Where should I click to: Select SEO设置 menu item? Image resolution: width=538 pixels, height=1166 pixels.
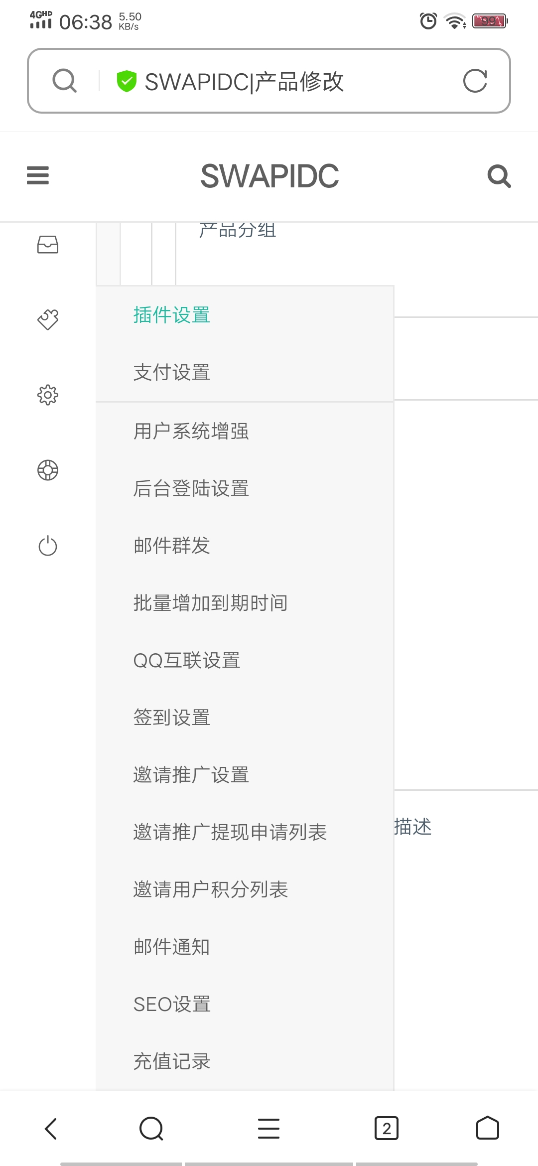click(172, 1004)
